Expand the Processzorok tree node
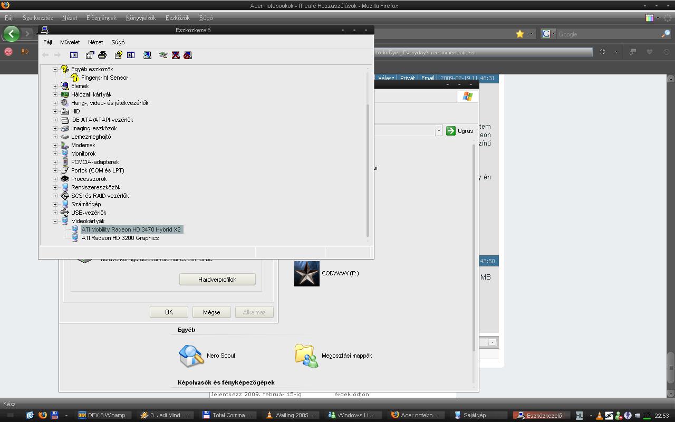 [55, 179]
